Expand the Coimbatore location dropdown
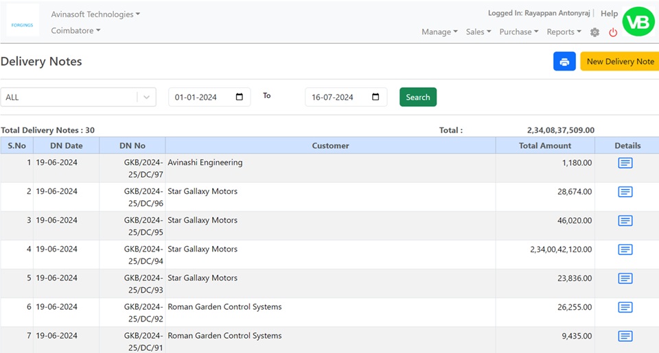 [76, 31]
